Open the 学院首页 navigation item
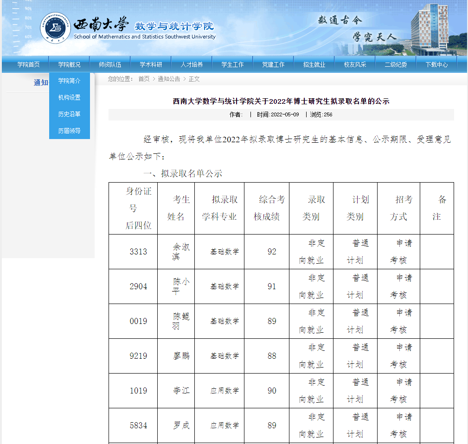This screenshot has width=468, height=444. pyautogui.click(x=28, y=64)
